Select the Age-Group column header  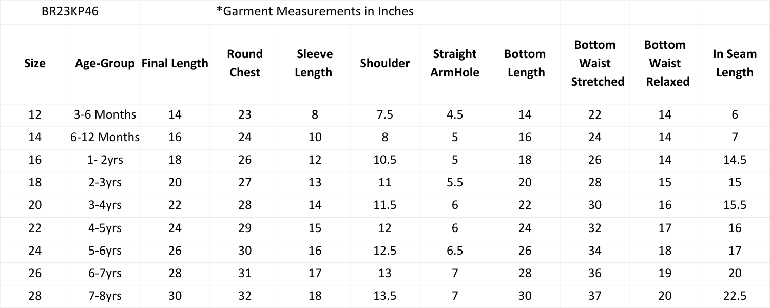tap(105, 64)
